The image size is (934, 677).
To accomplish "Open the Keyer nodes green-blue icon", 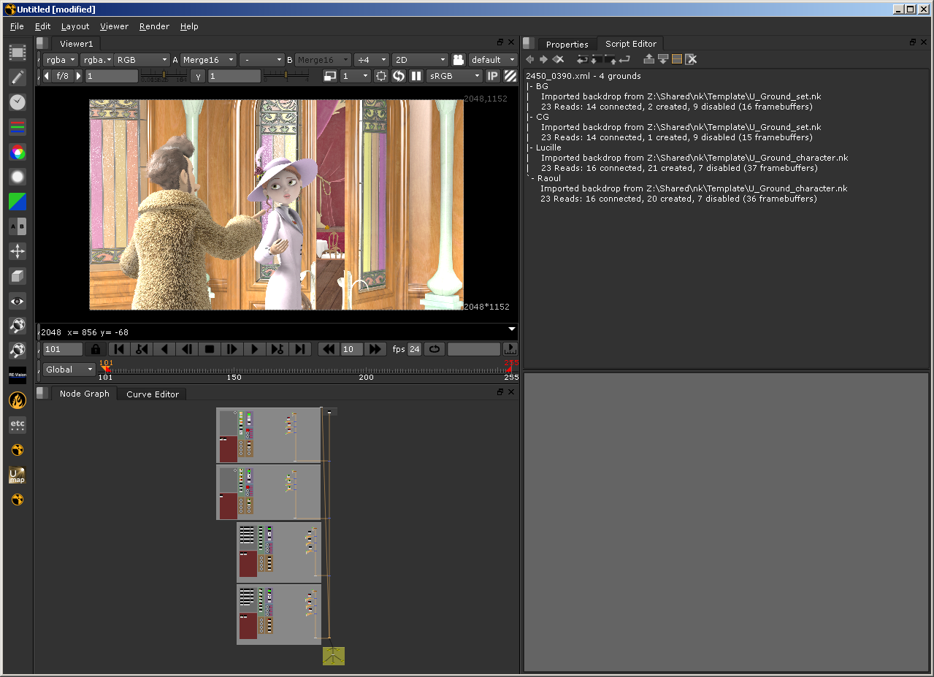I will [x=18, y=202].
